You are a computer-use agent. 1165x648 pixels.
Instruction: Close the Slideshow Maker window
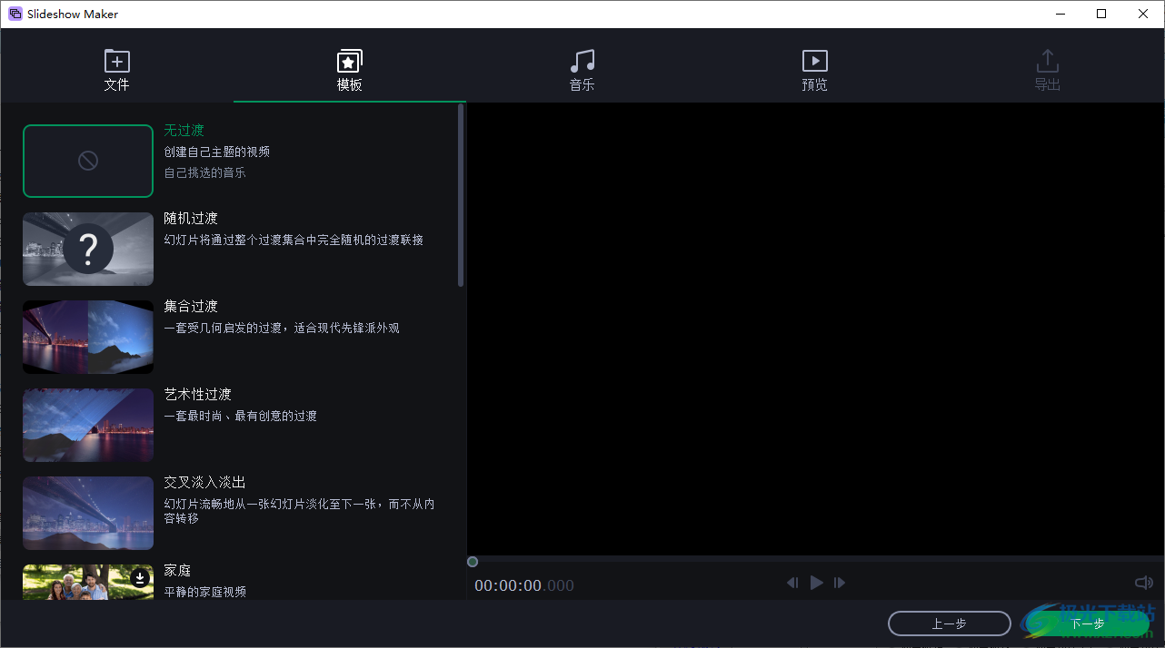coord(1143,14)
